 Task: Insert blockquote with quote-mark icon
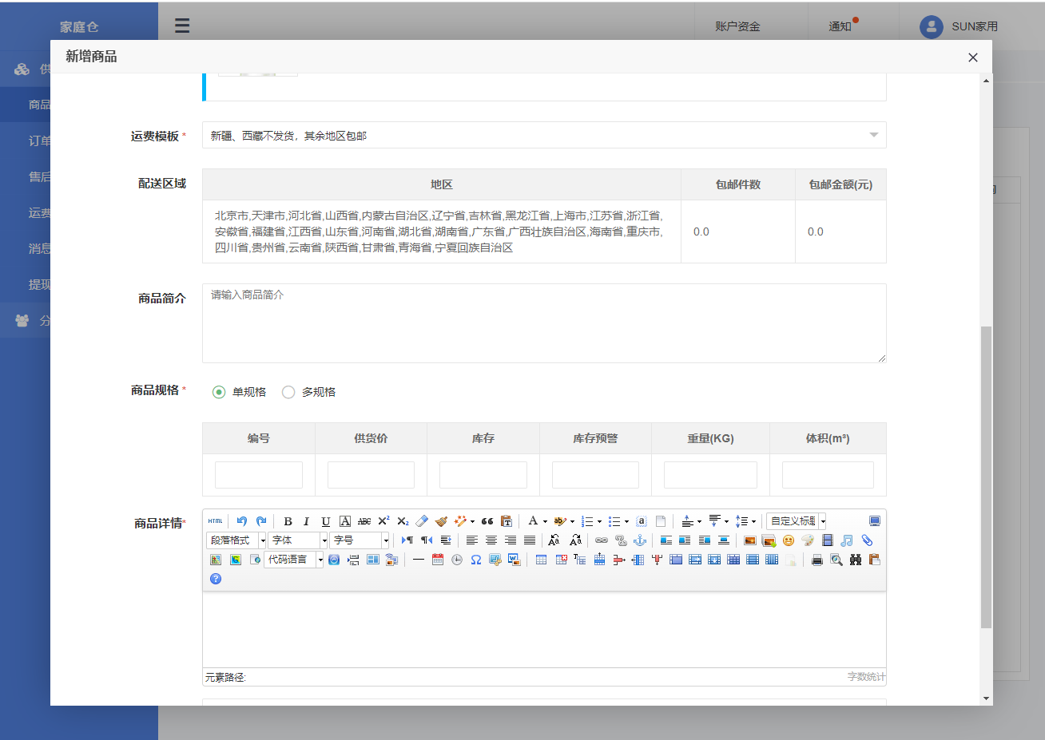[487, 521]
